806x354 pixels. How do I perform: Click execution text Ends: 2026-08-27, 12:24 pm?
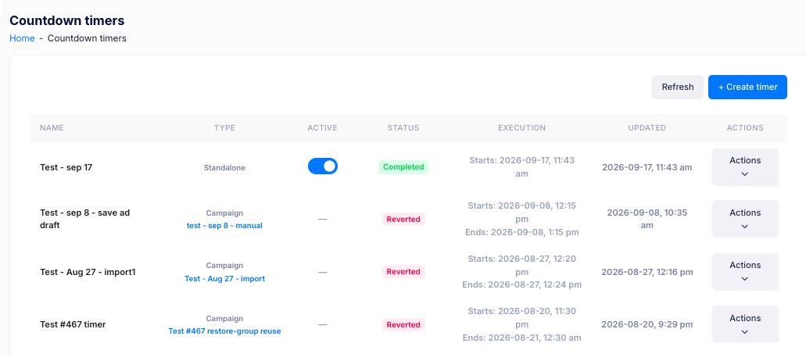521,284
